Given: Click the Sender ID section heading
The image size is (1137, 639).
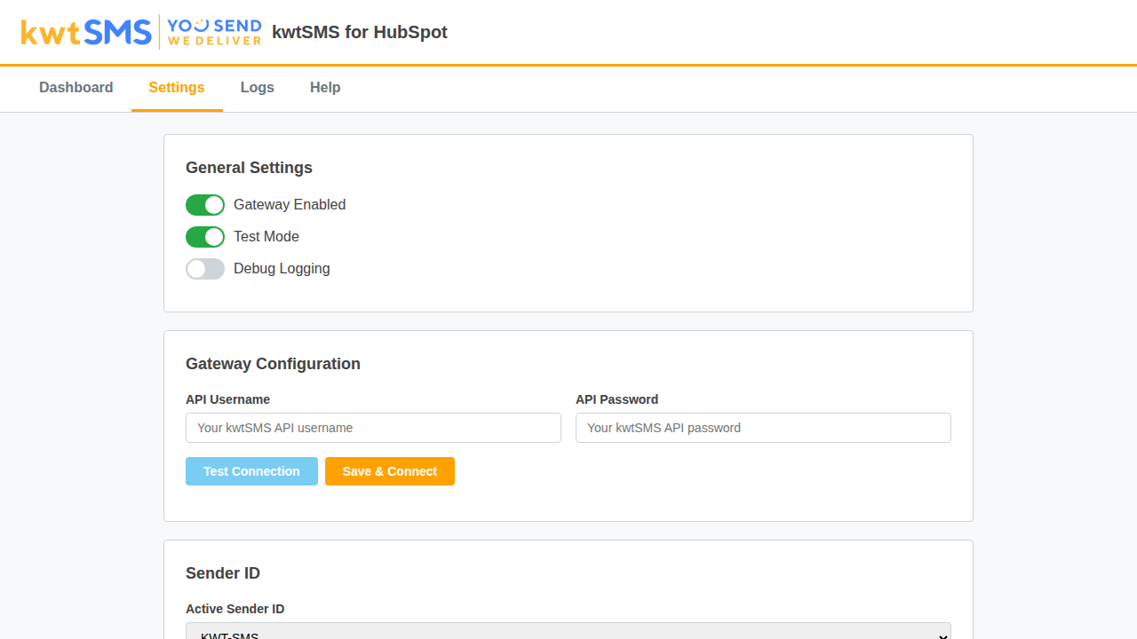Looking at the screenshot, I should tap(223, 573).
